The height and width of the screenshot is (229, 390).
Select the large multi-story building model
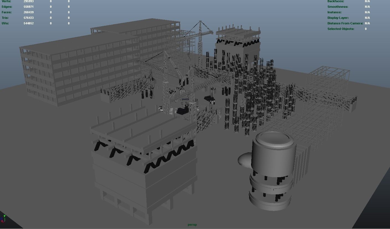coord(80,69)
